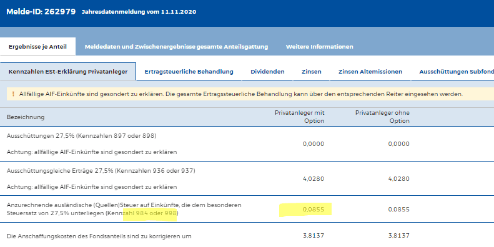The width and height of the screenshot is (494, 247).
Task: Open the Ergebnisse je Anteil tab
Action: [x=37, y=47]
